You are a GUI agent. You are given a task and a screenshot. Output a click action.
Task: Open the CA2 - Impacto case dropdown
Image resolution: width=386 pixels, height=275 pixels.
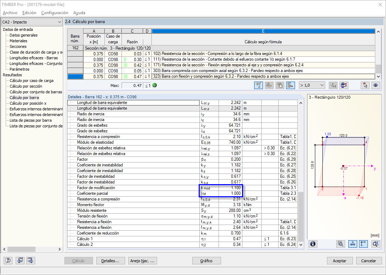[x=32, y=22]
